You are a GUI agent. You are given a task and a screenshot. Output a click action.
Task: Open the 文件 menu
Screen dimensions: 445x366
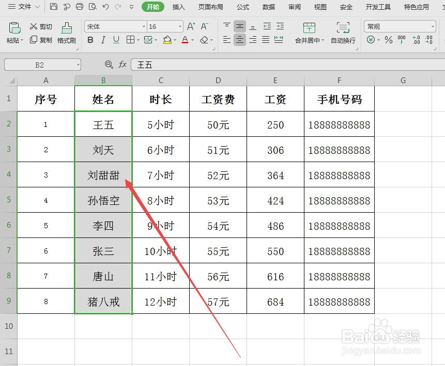point(24,7)
